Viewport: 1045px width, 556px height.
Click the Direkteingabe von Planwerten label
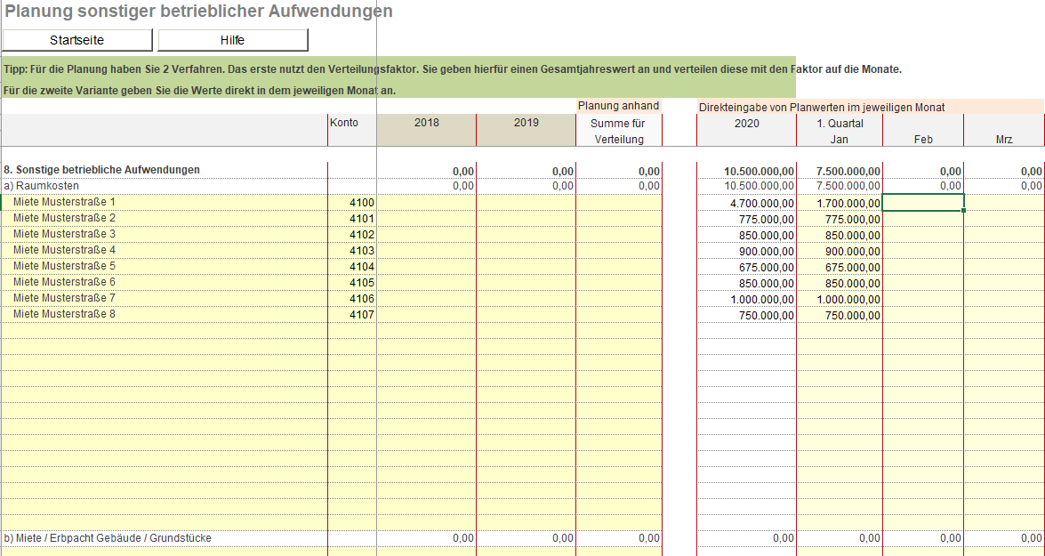pos(822,107)
